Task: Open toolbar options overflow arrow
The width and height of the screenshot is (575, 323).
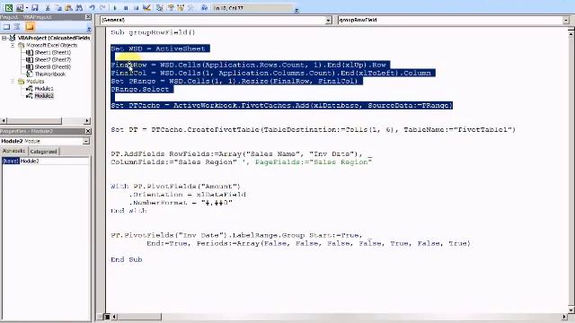Action: tap(296, 10)
